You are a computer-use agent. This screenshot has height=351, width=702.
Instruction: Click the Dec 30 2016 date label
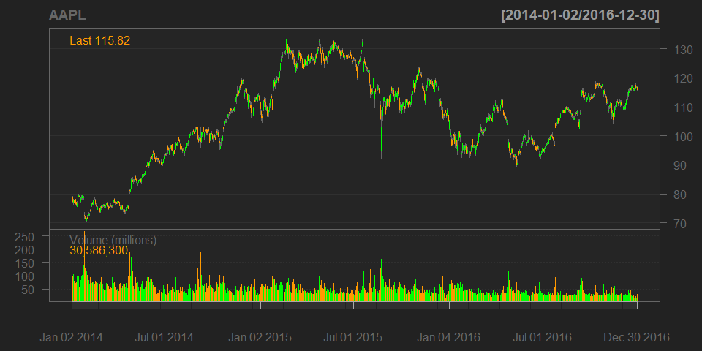[638, 337]
